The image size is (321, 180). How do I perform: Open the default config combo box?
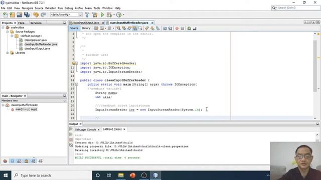coord(66,14)
